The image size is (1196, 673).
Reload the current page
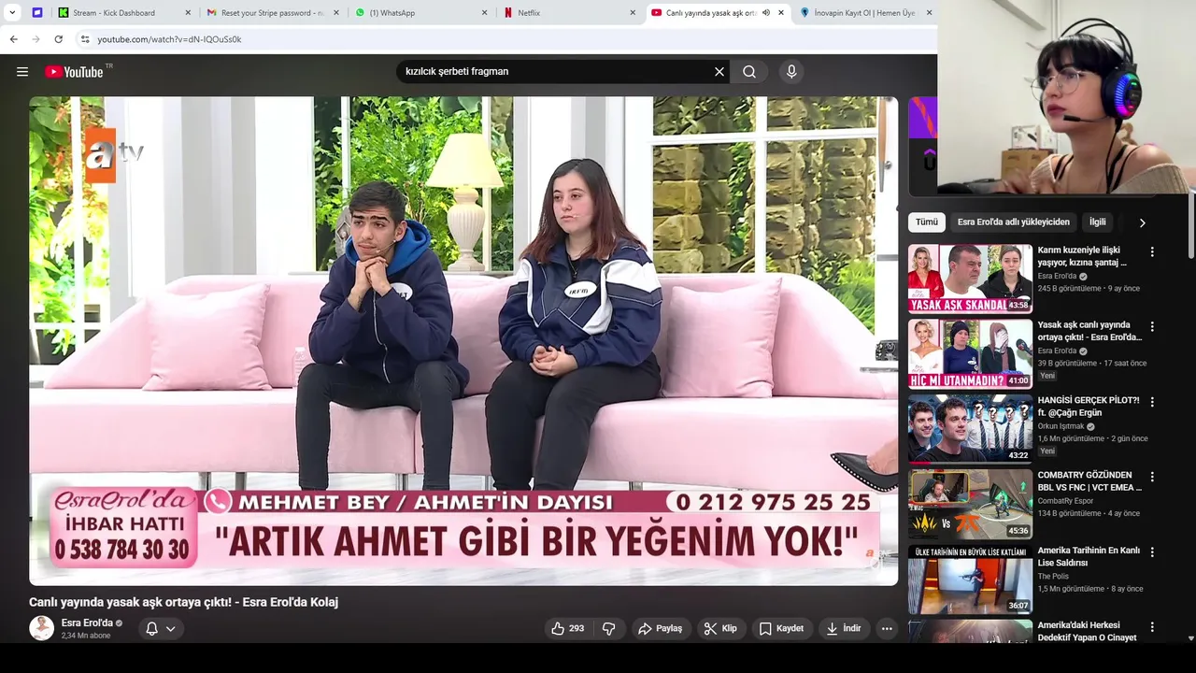[x=58, y=39]
